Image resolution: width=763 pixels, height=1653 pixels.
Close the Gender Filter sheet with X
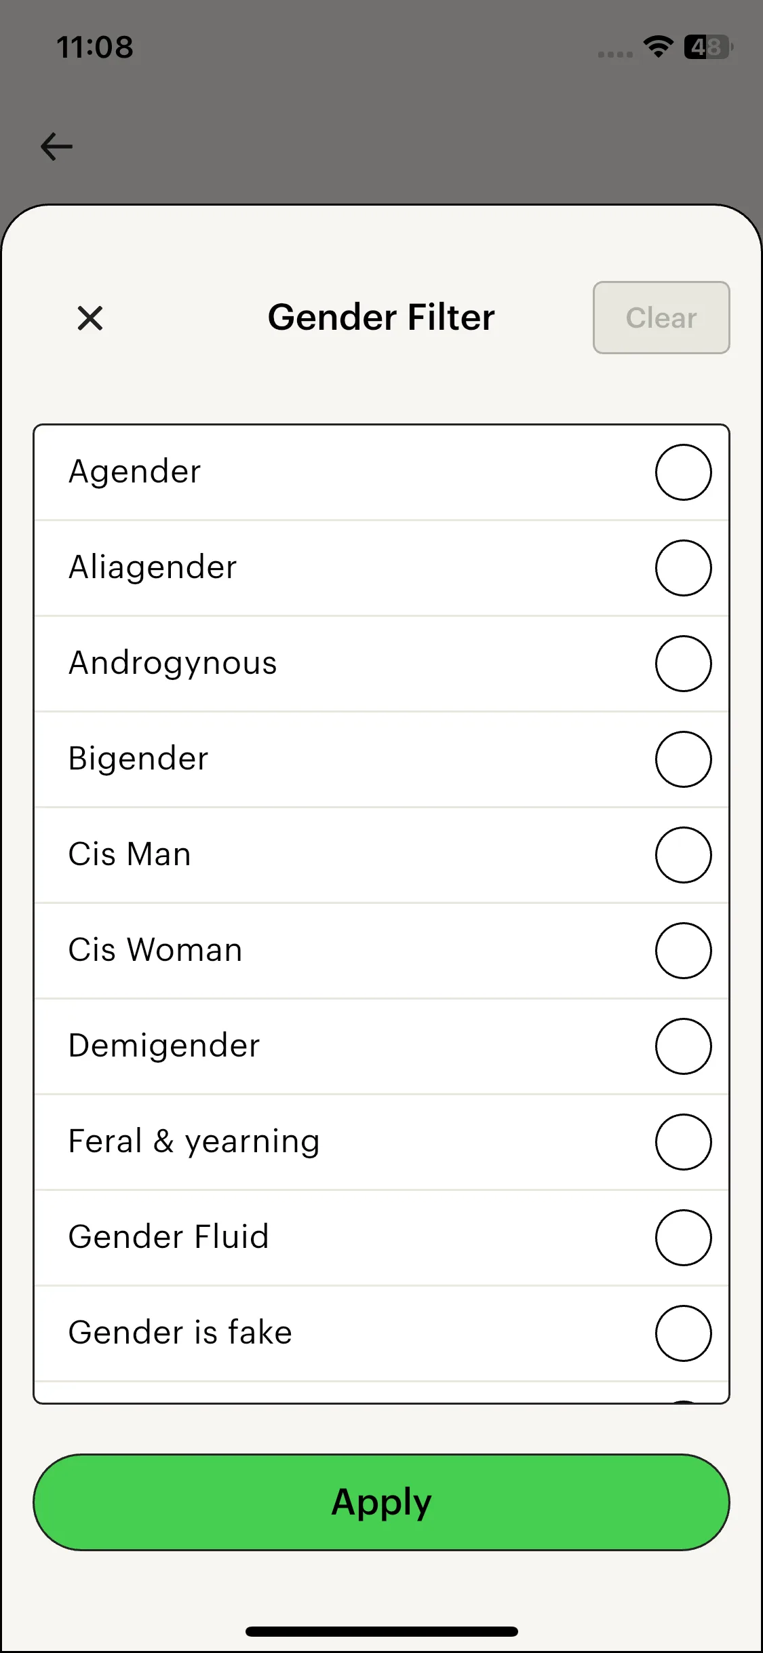(x=90, y=318)
